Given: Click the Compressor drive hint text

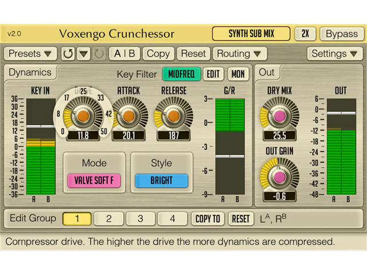Looking at the screenshot, I should coord(170,242).
